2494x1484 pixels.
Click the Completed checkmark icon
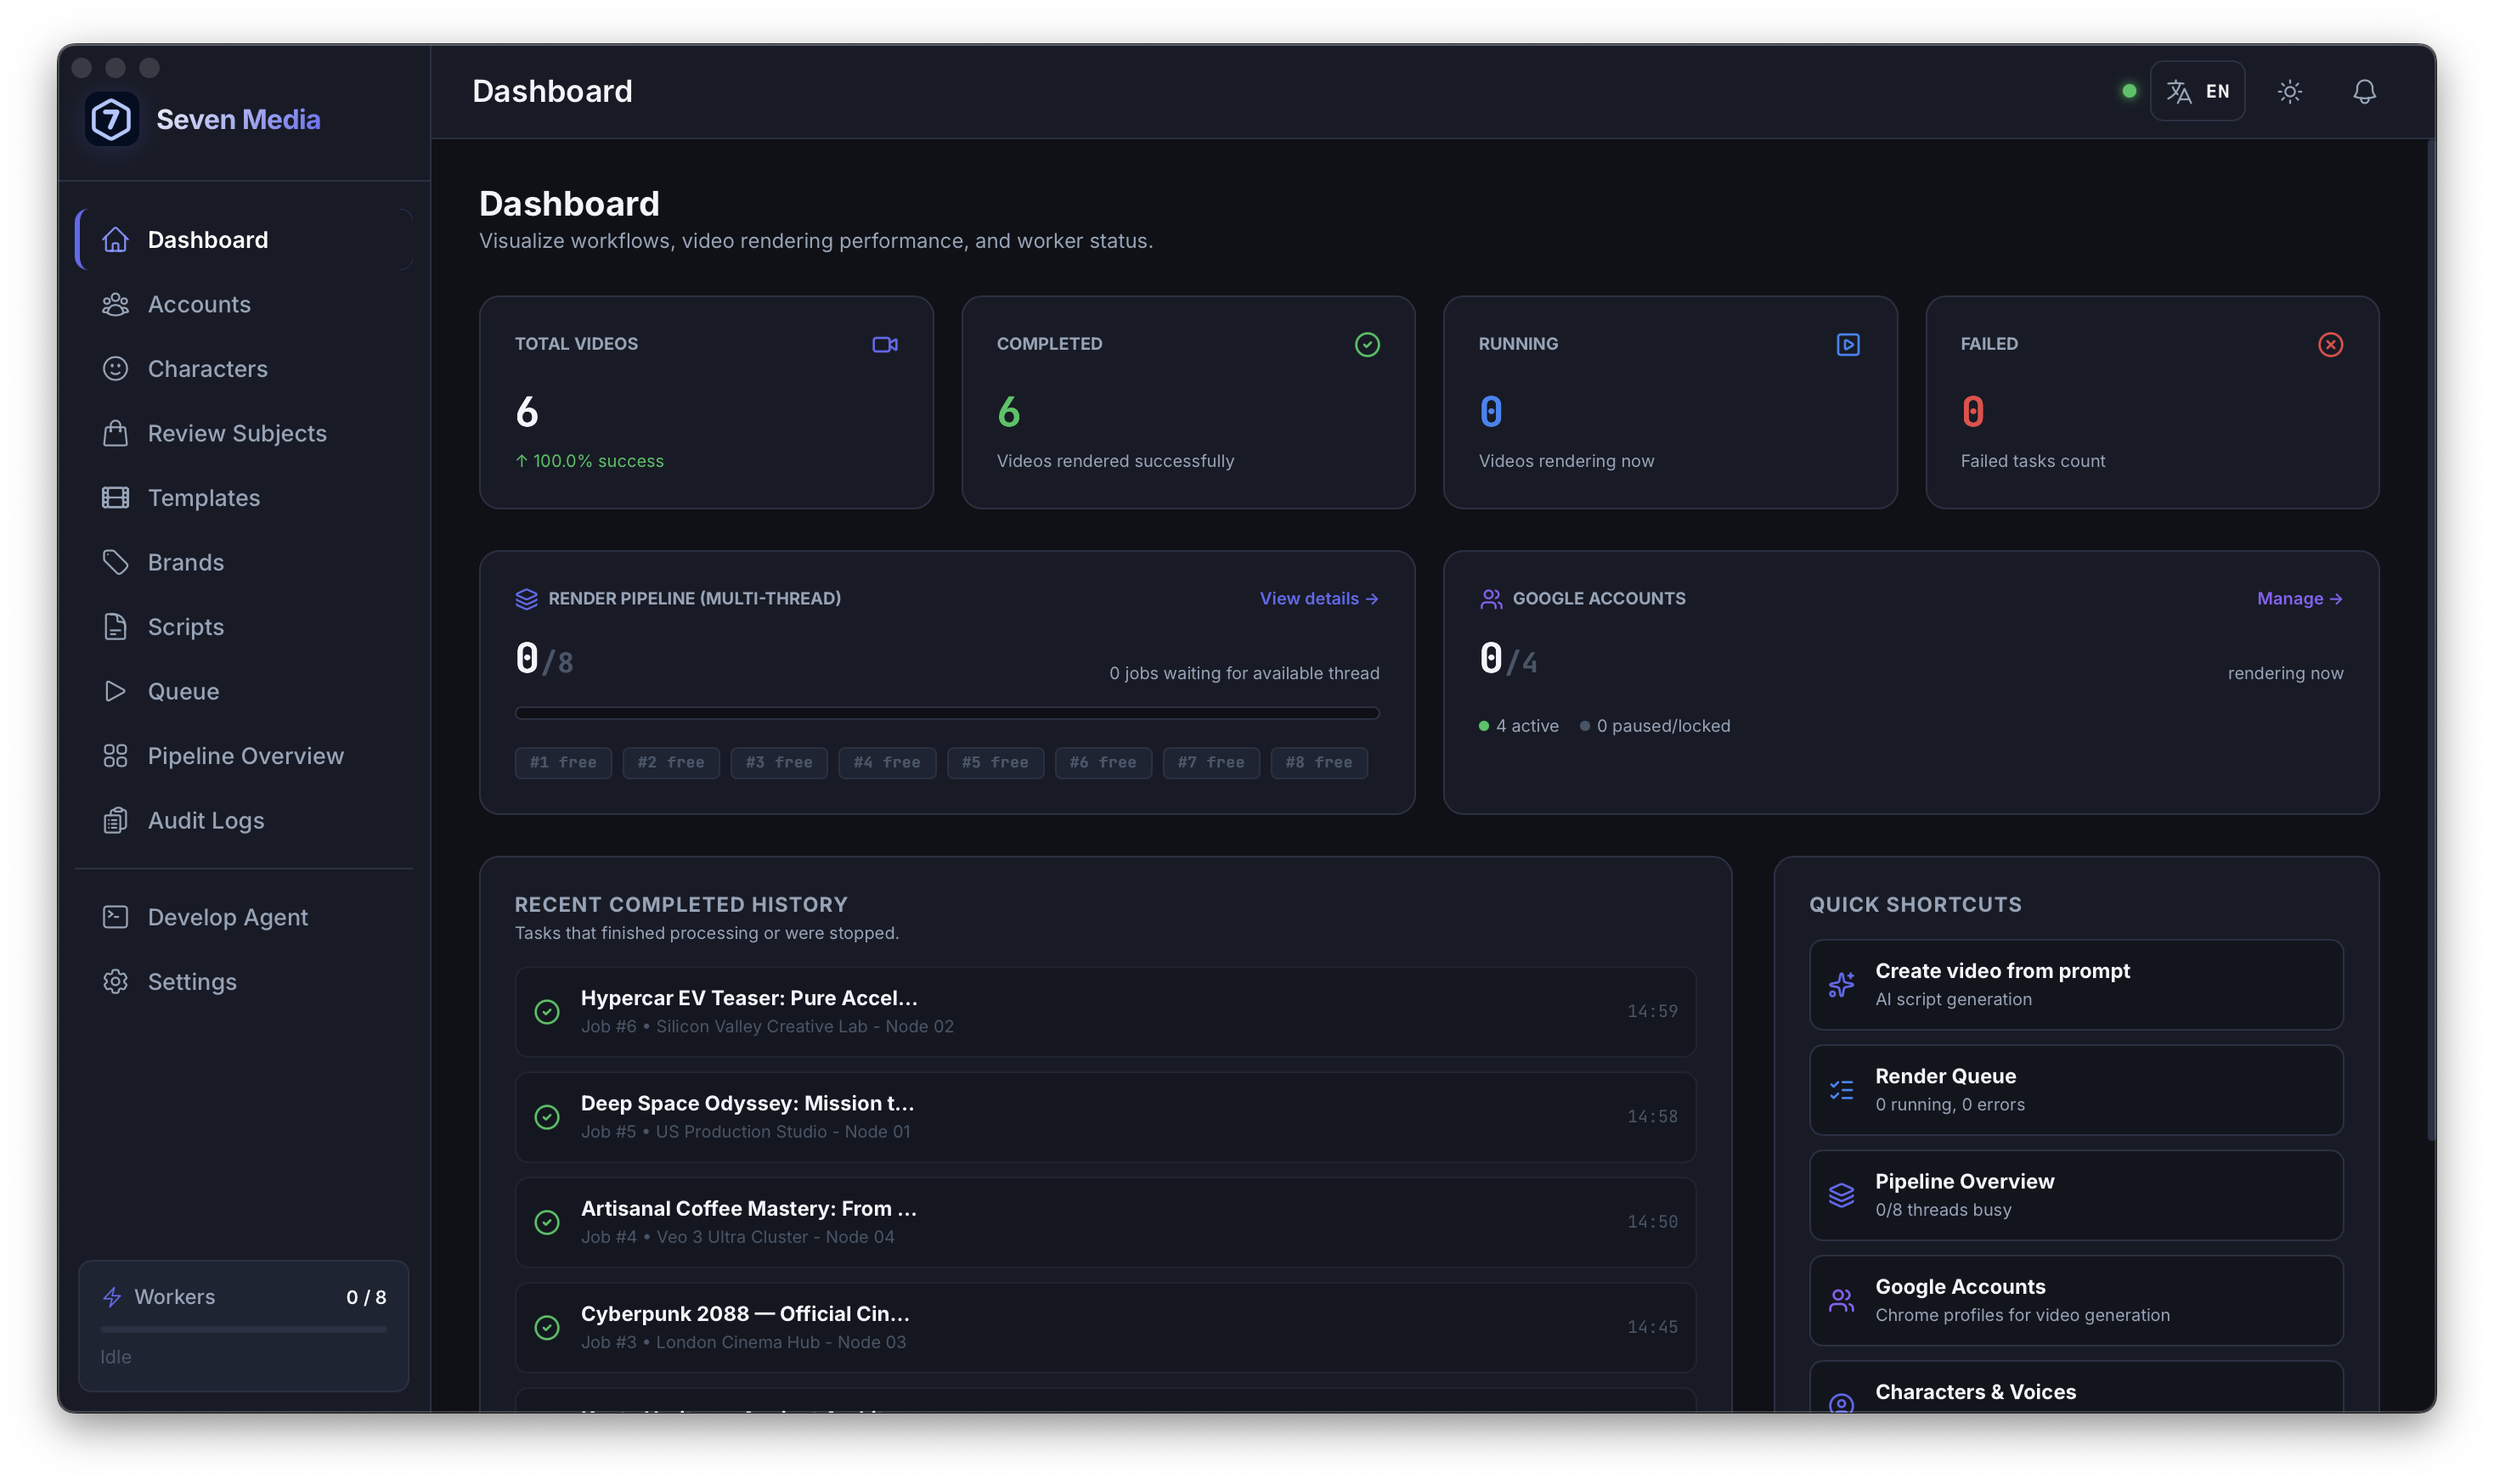1367,345
